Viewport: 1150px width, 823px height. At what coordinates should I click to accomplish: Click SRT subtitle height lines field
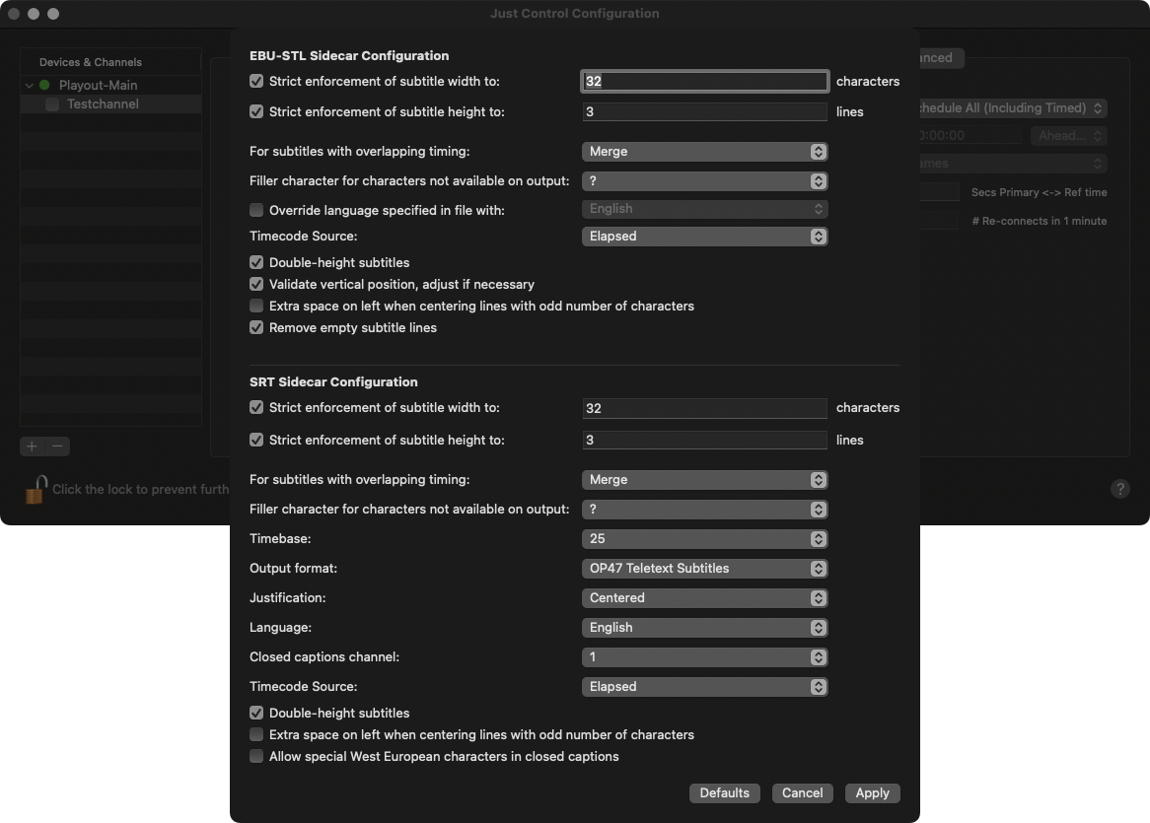[x=705, y=440]
